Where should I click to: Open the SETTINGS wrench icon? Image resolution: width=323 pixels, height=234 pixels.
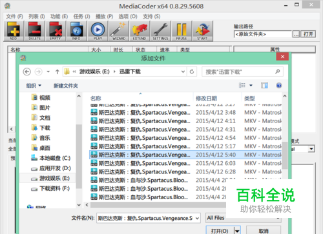point(160,31)
